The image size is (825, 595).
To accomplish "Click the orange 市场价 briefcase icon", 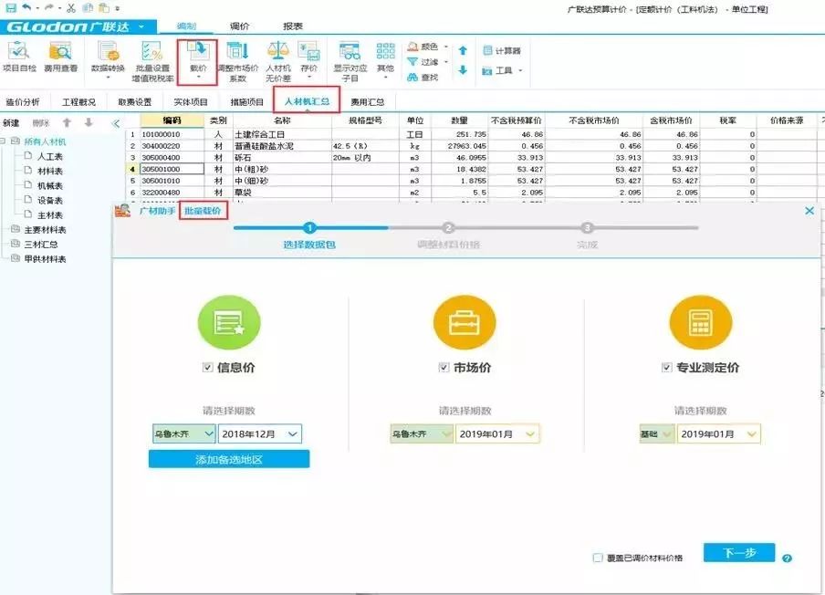I will click(x=465, y=322).
